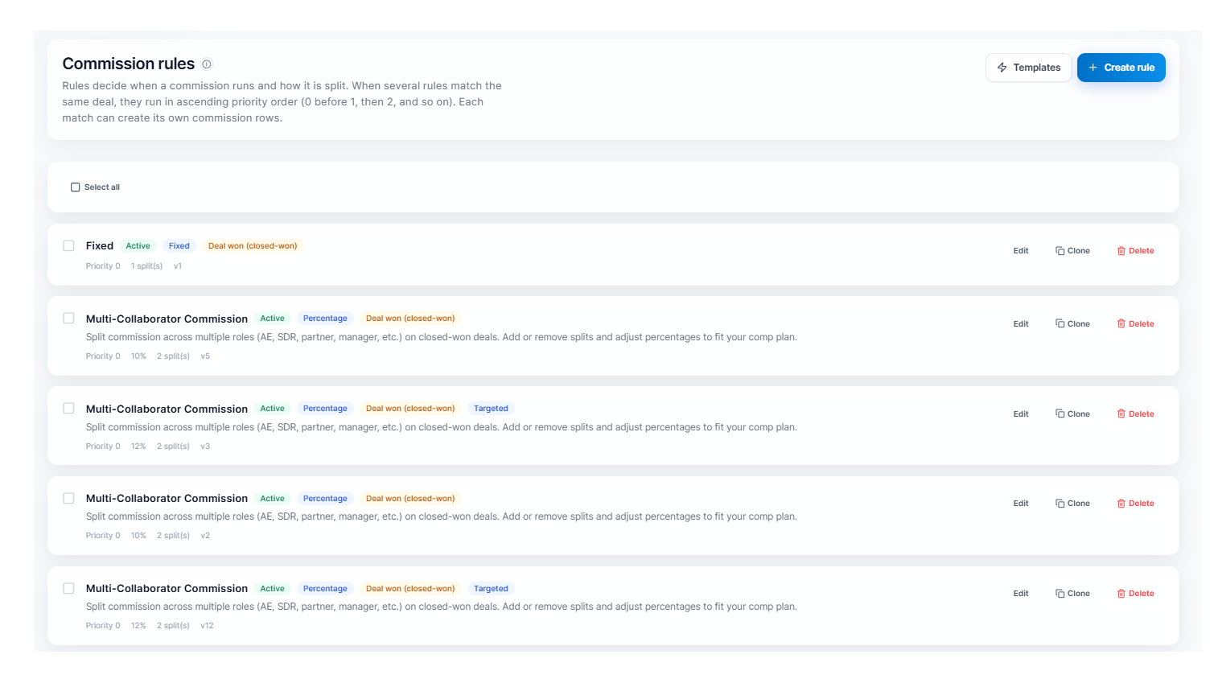The image size is (1214, 683).
Task: Click the Create rule button
Action: click(x=1121, y=68)
